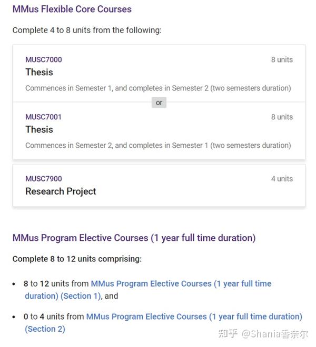This screenshot has width=316, height=347.
Task: Open Elective Courses Section 1 link
Action: point(148,290)
